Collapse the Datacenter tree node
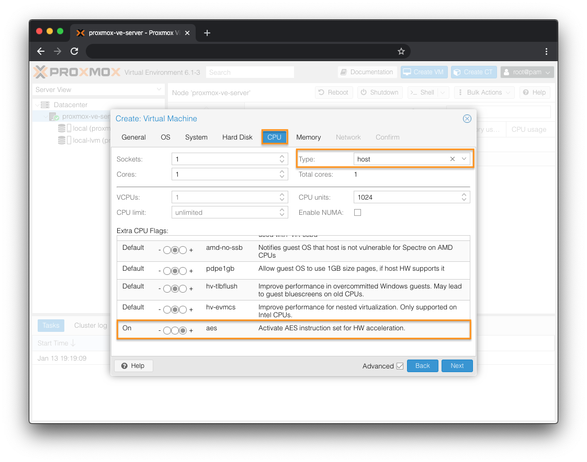Image resolution: width=587 pixels, height=462 pixels. click(37, 105)
